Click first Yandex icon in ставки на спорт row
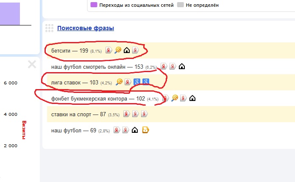 point(126,114)
